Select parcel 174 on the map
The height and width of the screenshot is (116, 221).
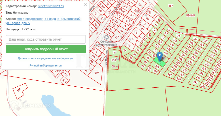(189, 47)
